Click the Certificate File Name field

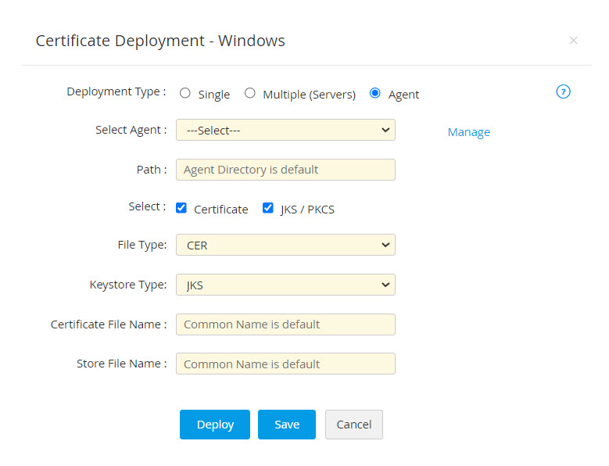click(285, 324)
